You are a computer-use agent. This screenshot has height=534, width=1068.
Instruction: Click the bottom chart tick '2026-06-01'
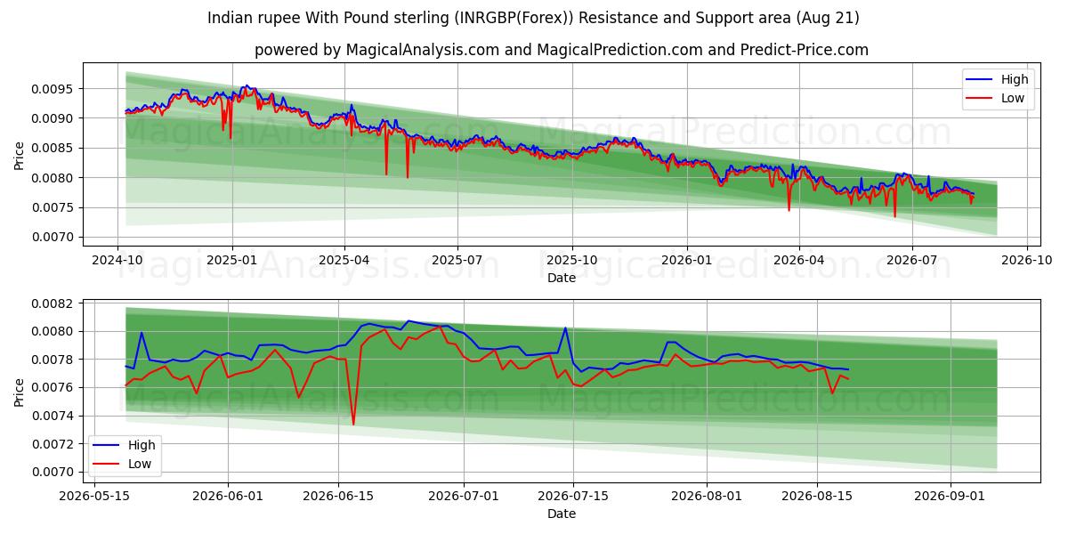(228, 498)
